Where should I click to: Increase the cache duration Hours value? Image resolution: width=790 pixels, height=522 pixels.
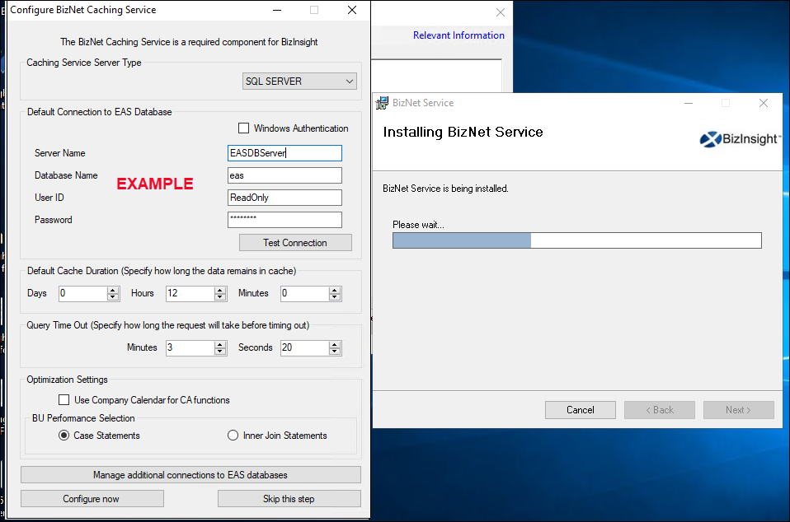click(x=220, y=290)
